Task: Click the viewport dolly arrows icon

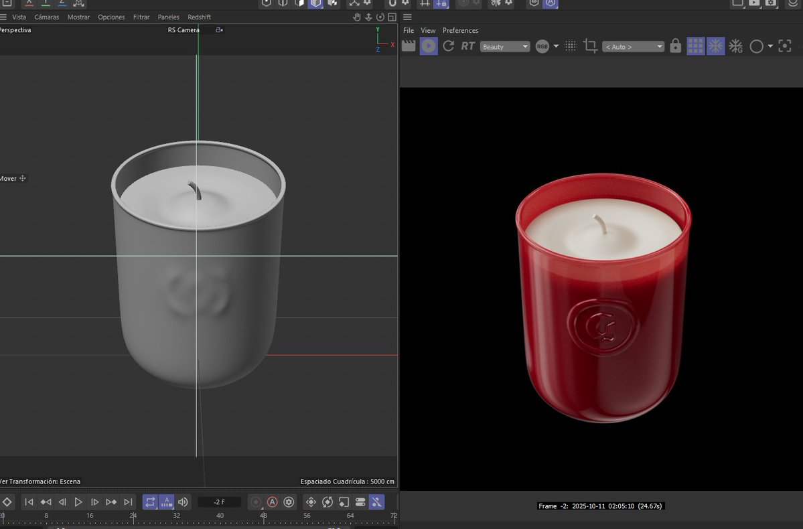Action: tap(368, 17)
